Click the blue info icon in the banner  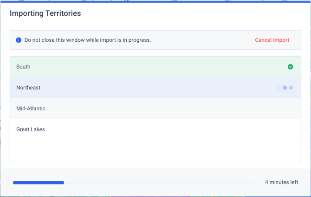(x=19, y=40)
